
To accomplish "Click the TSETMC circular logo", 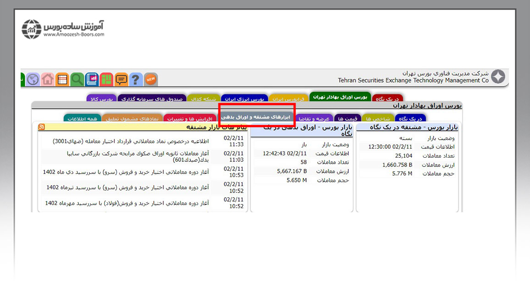I will pyautogui.click(x=498, y=77).
